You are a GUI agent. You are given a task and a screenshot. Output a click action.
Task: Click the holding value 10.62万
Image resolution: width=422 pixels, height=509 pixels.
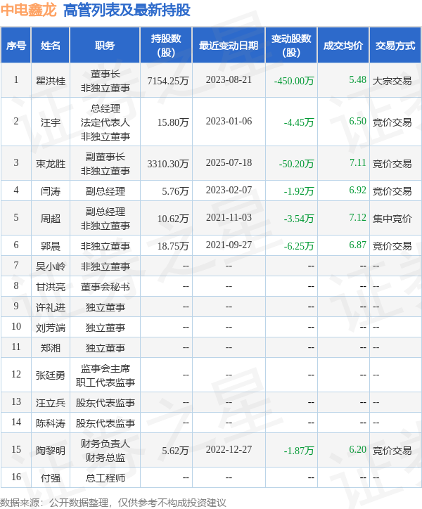click(173, 219)
